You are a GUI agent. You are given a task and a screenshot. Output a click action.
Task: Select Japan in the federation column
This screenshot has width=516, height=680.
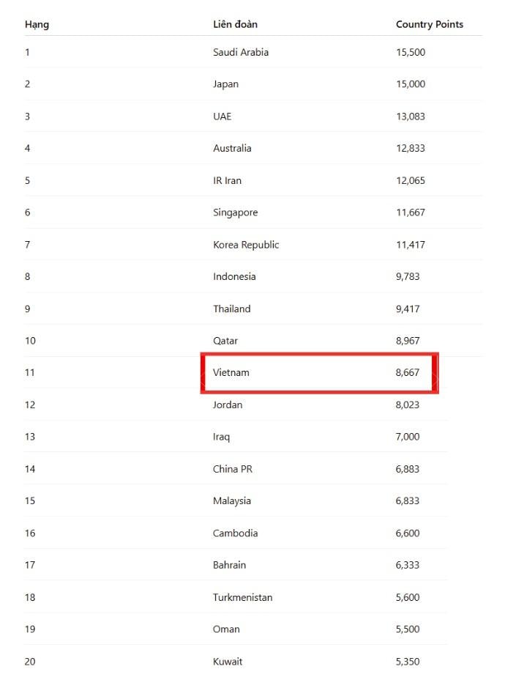[225, 84]
